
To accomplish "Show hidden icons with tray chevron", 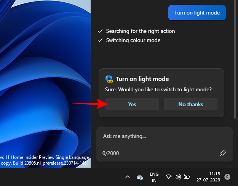I will [x=128, y=177].
